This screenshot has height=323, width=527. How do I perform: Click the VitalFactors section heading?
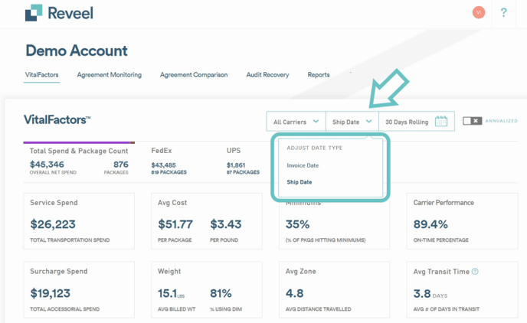[x=57, y=120]
